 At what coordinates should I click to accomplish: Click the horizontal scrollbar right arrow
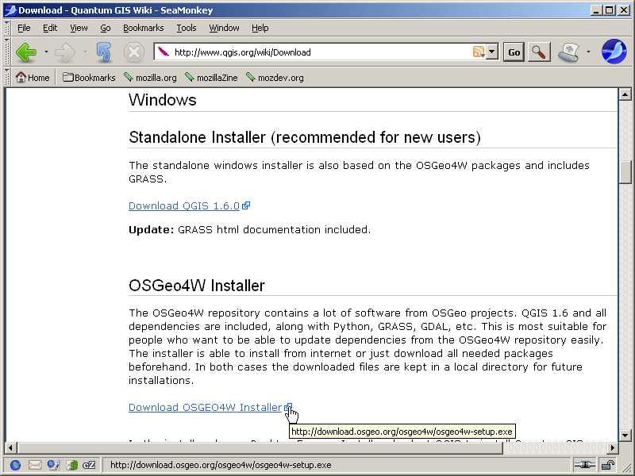click(x=612, y=447)
